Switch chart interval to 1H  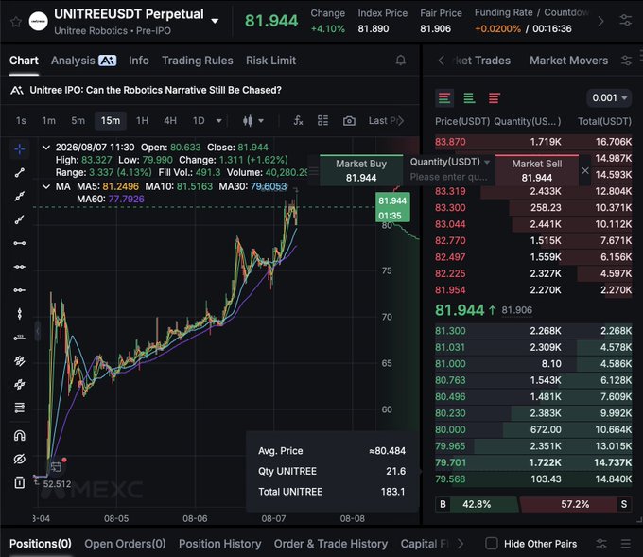(x=142, y=121)
